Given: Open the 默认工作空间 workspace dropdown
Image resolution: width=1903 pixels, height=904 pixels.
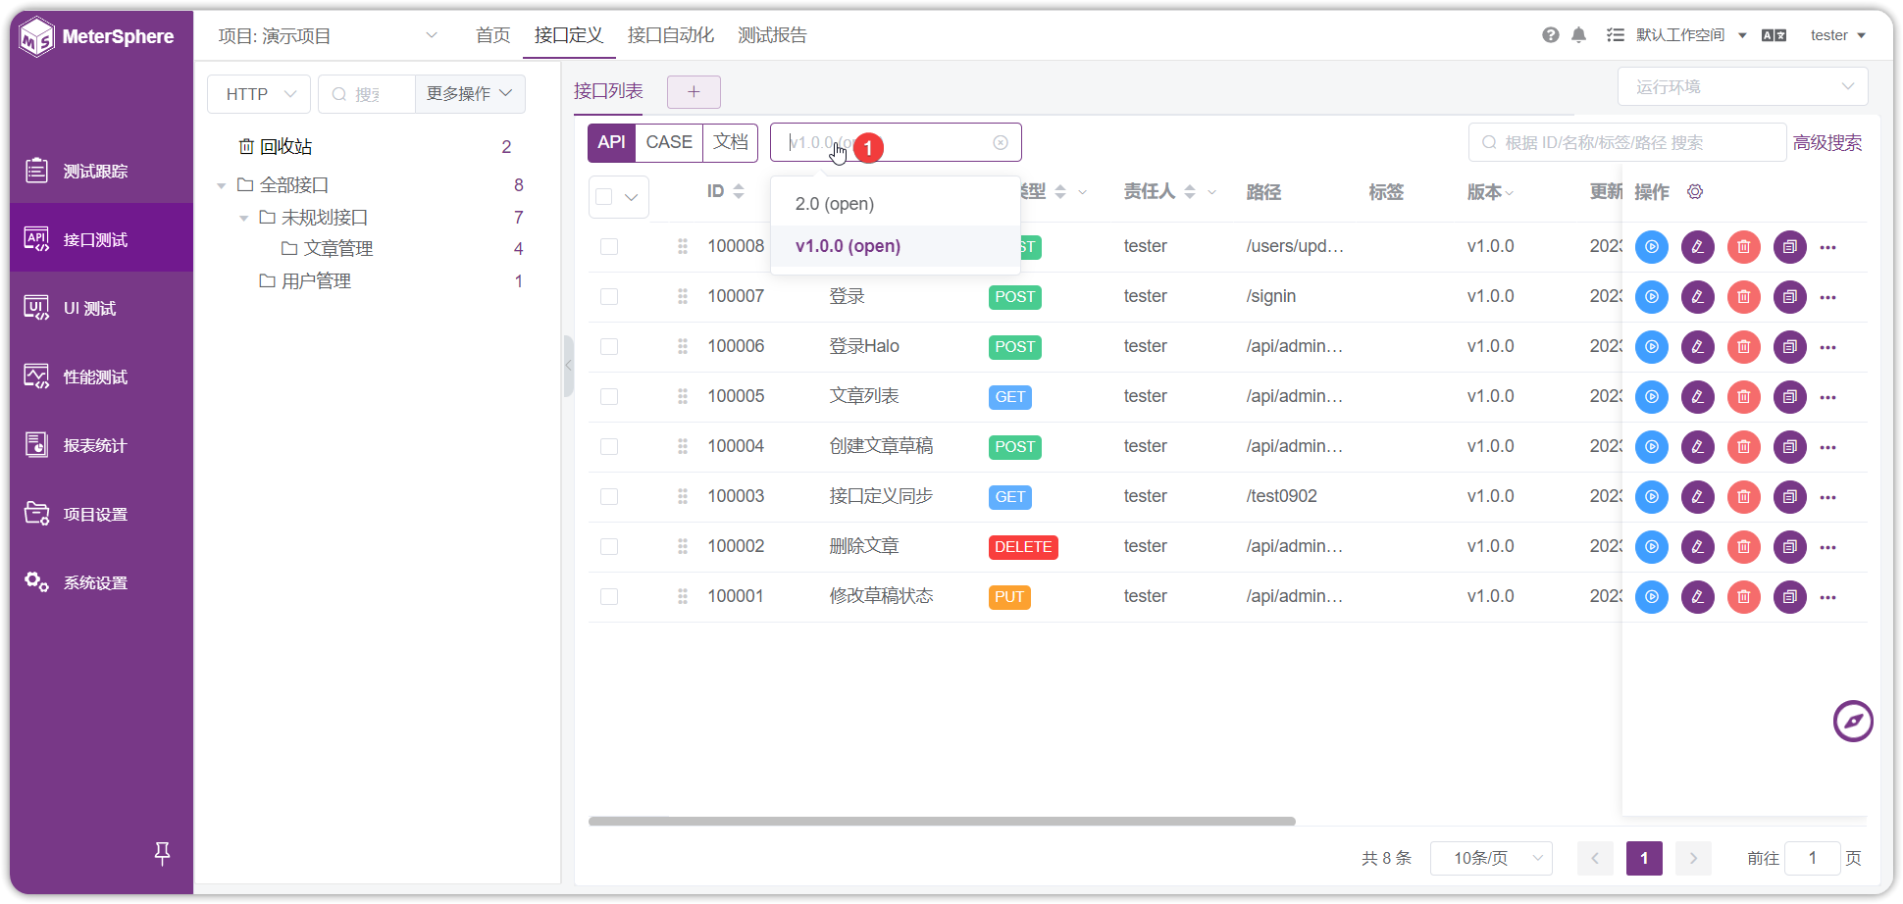Looking at the screenshot, I should (x=1692, y=35).
